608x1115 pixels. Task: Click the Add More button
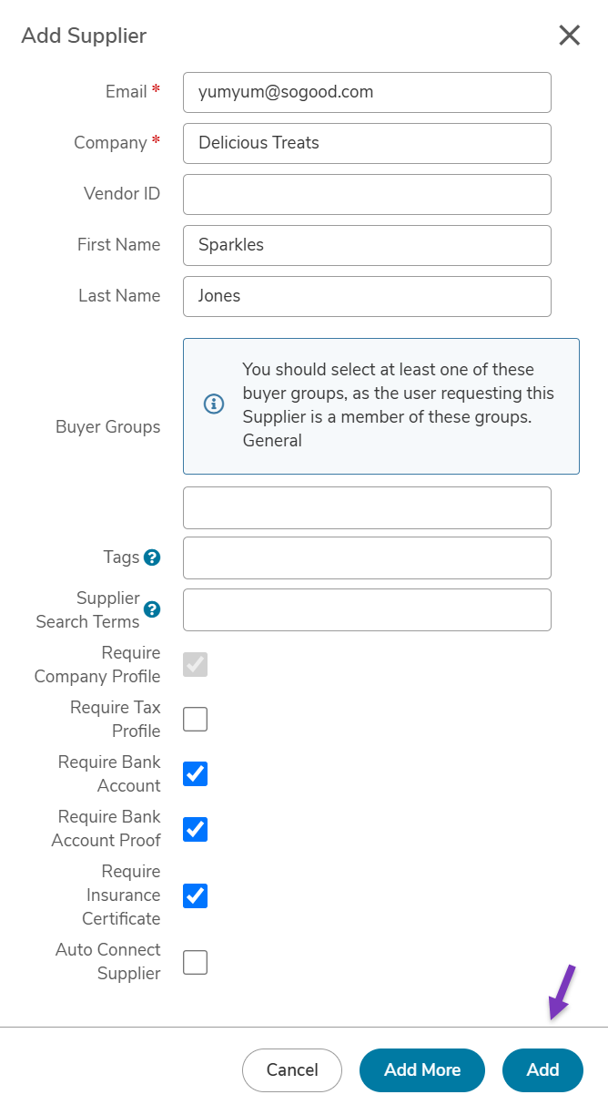click(422, 1070)
